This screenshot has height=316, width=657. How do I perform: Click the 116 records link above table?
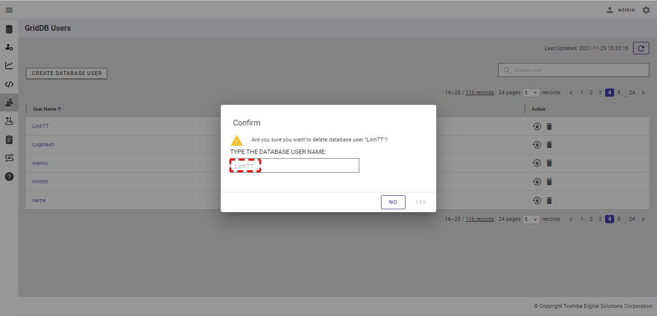(x=480, y=93)
